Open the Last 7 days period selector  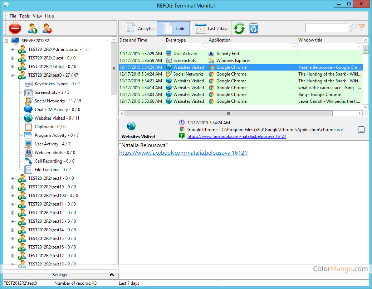(212, 29)
